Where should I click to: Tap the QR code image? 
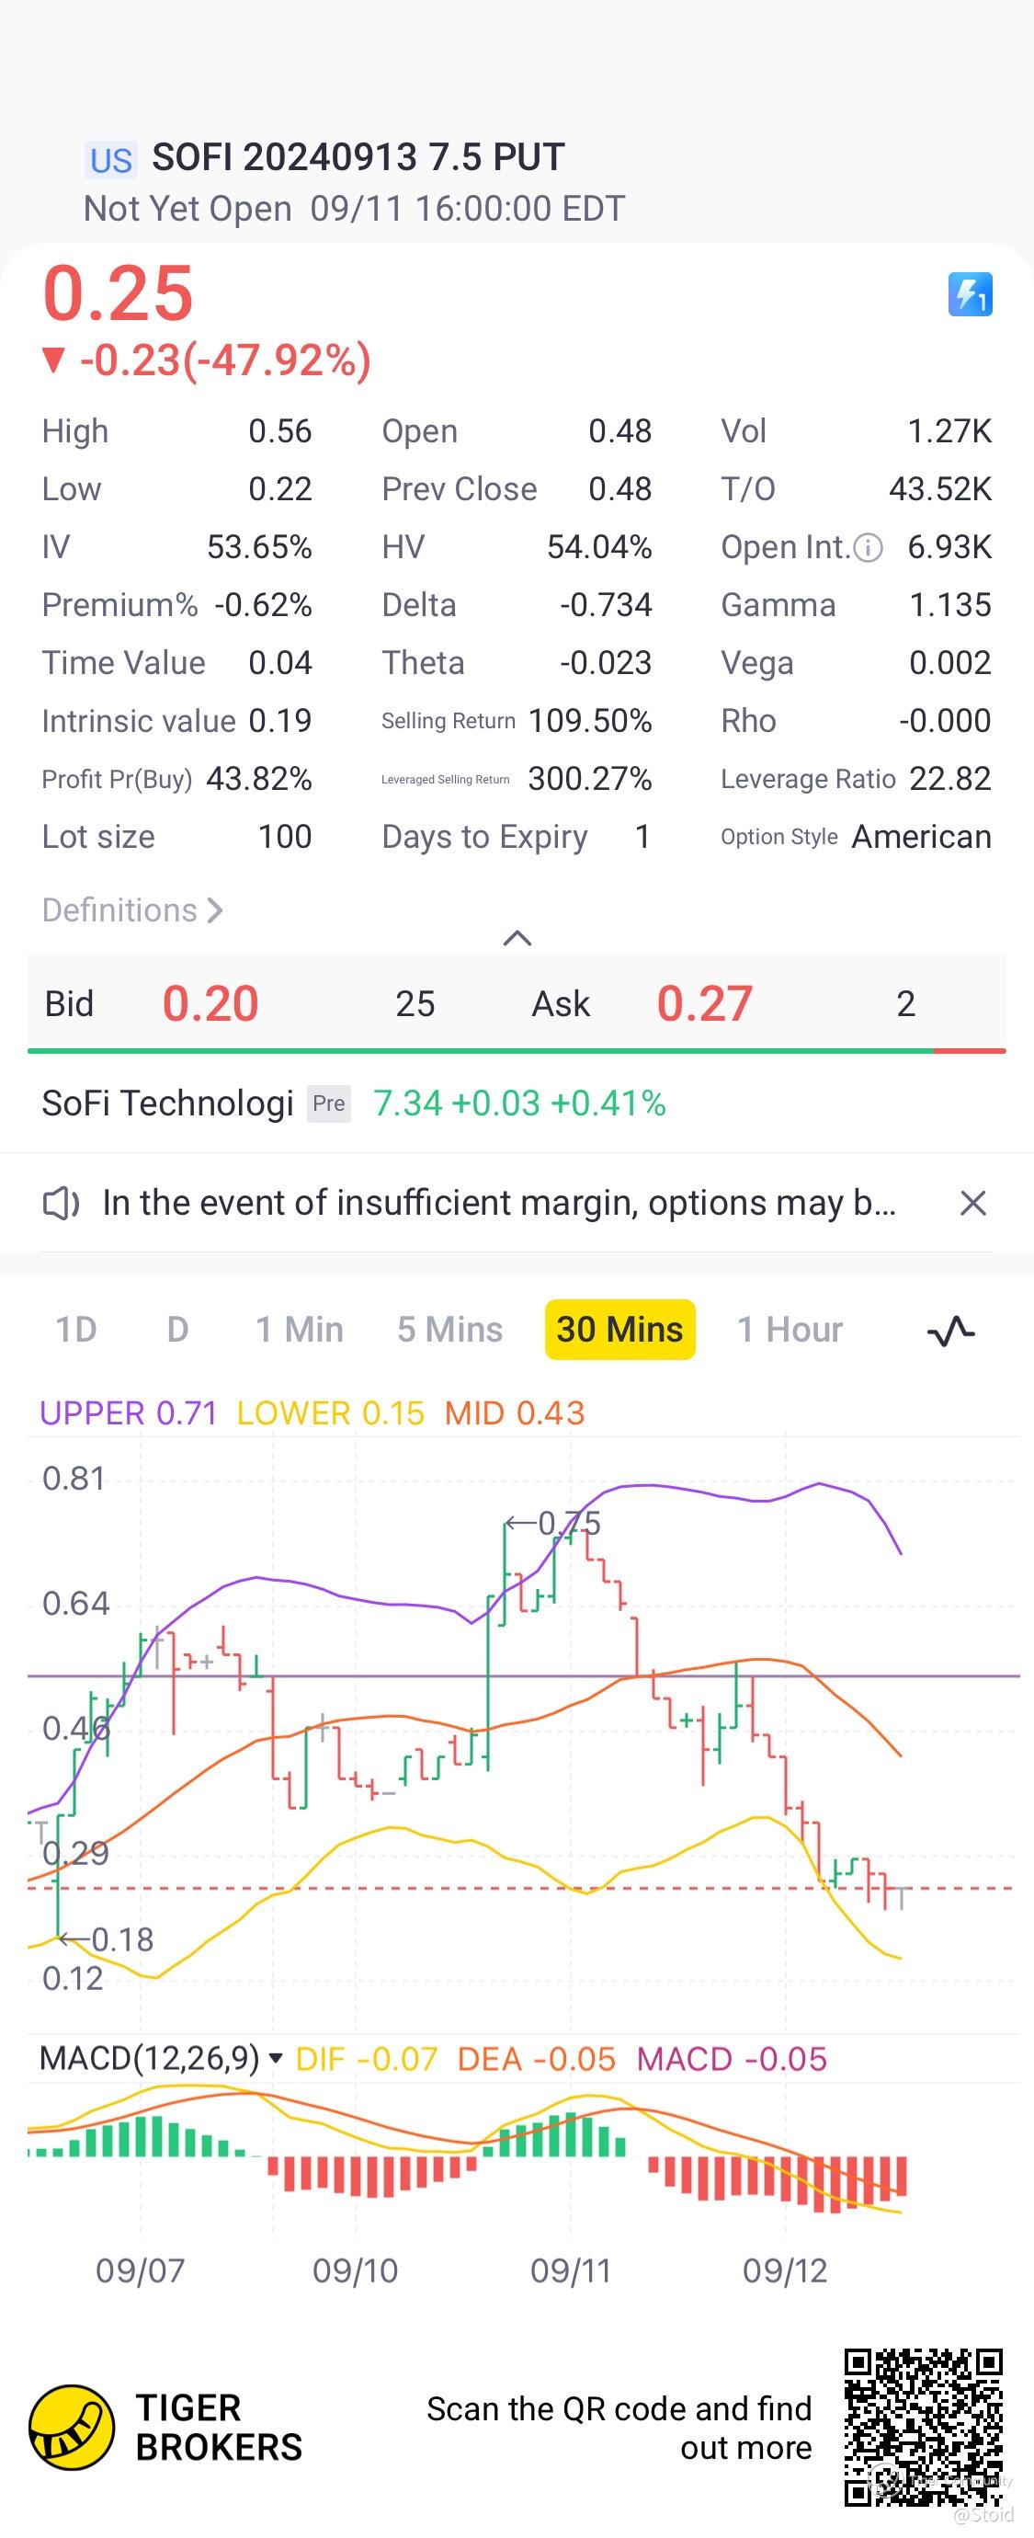923,2427
